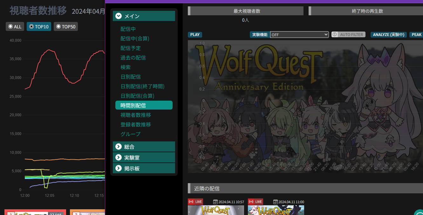Click the PEAK button
The height and width of the screenshot is (215, 423).
(417, 35)
